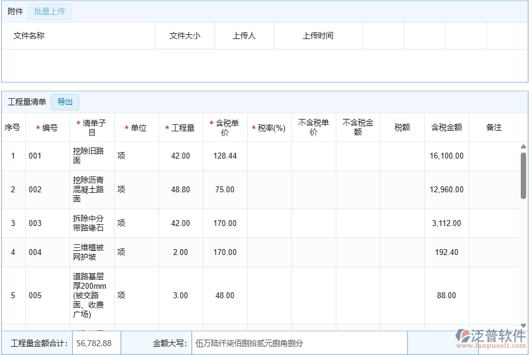Switch to the 附件 attachments tab
This screenshot has height=355, width=532.
(x=15, y=11)
